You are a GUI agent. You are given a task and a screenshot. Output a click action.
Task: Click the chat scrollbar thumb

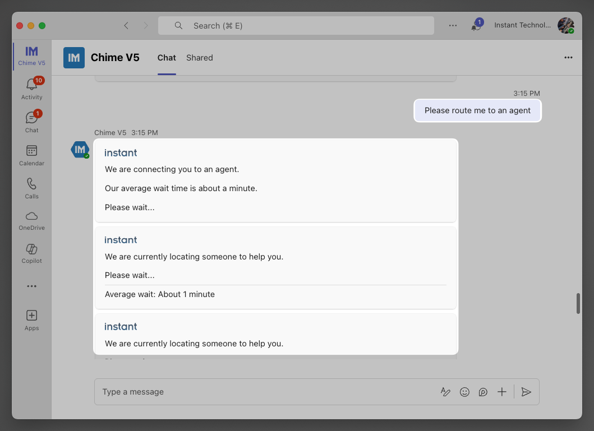pyautogui.click(x=578, y=303)
